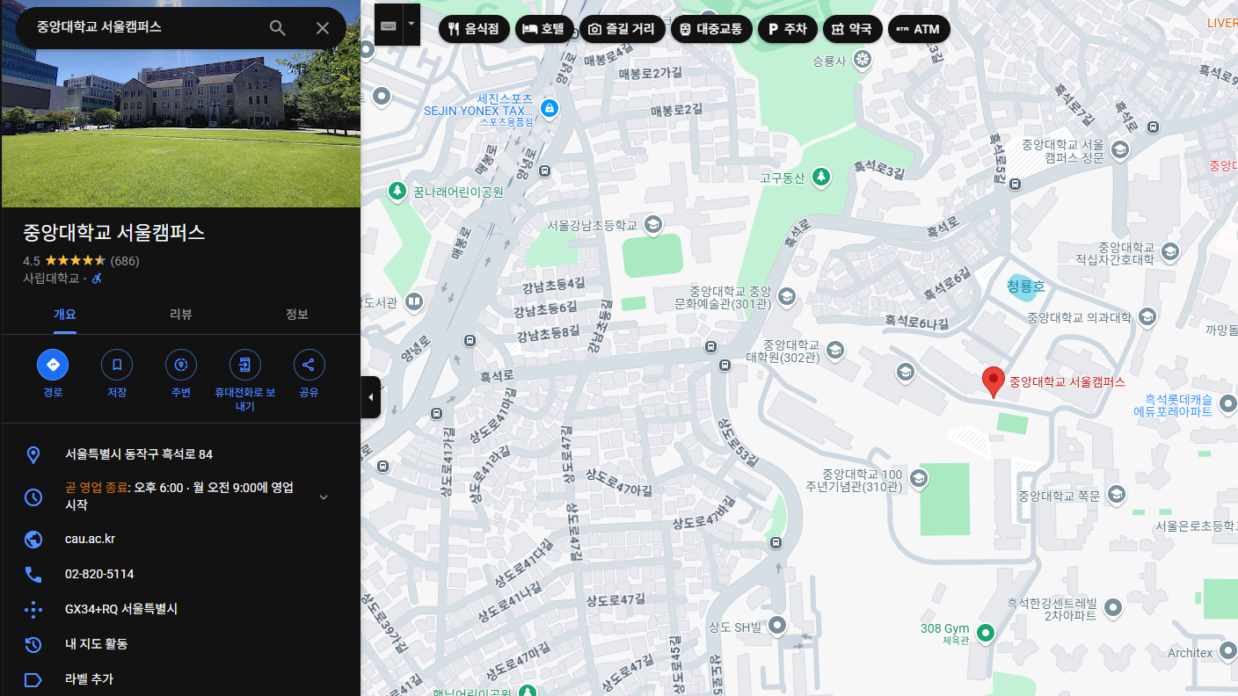Open 내 지도 활동
This screenshot has width=1238, height=696.
coord(96,644)
